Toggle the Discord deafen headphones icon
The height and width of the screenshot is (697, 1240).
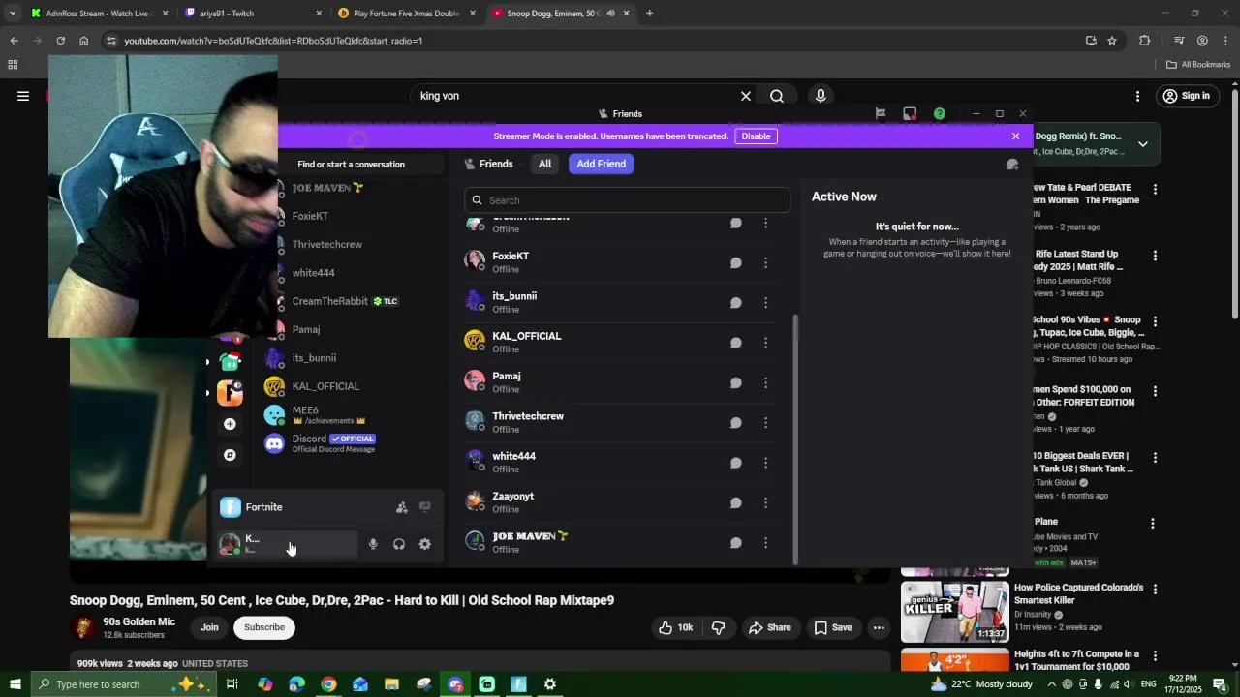[x=399, y=544]
